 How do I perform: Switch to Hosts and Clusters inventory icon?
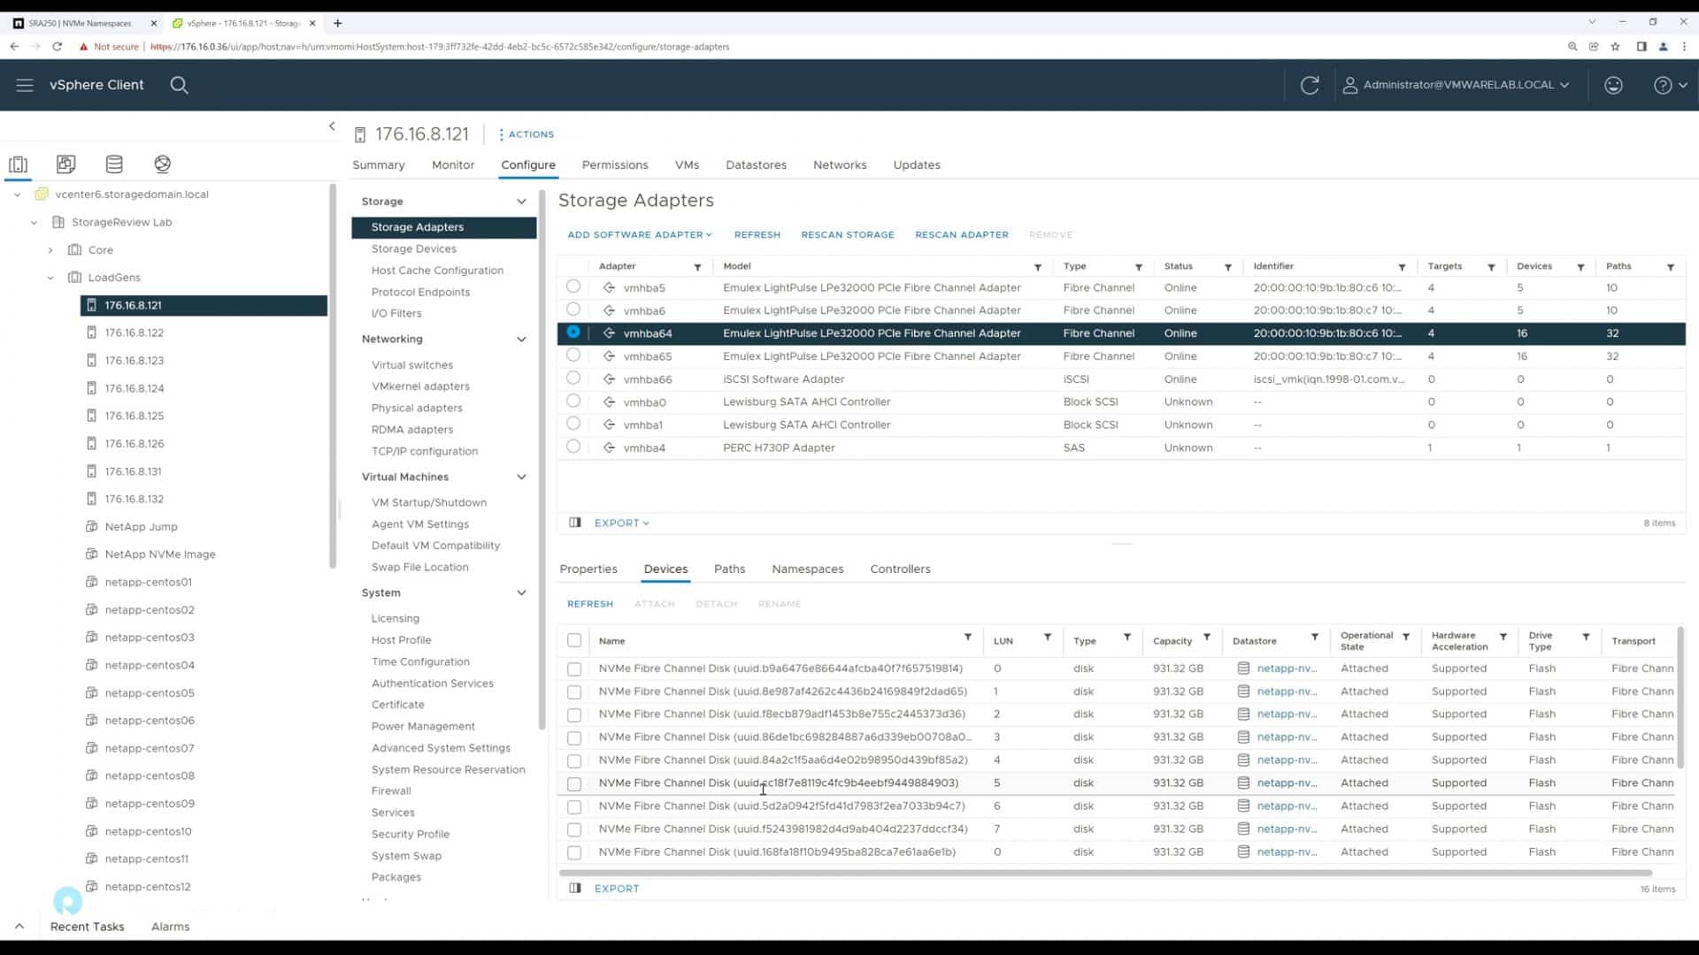18,164
